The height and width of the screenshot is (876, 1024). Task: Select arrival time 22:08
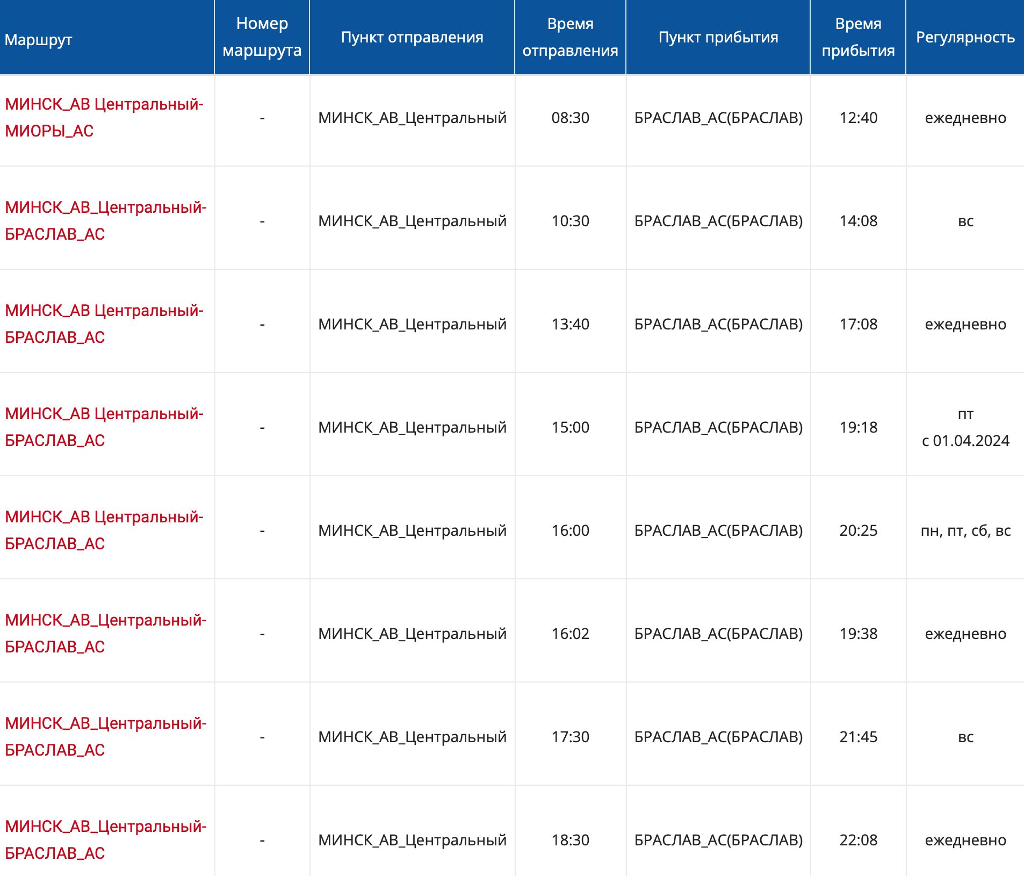[x=859, y=840]
